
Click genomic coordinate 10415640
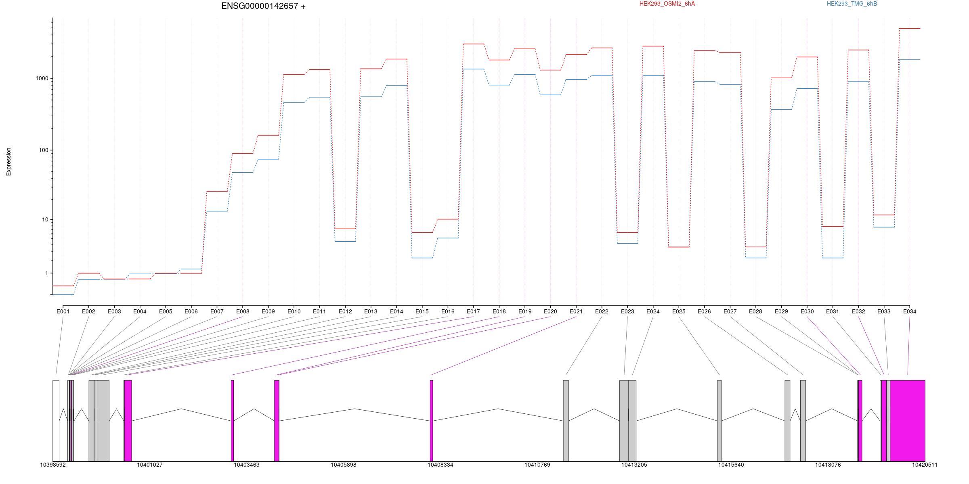point(731,465)
